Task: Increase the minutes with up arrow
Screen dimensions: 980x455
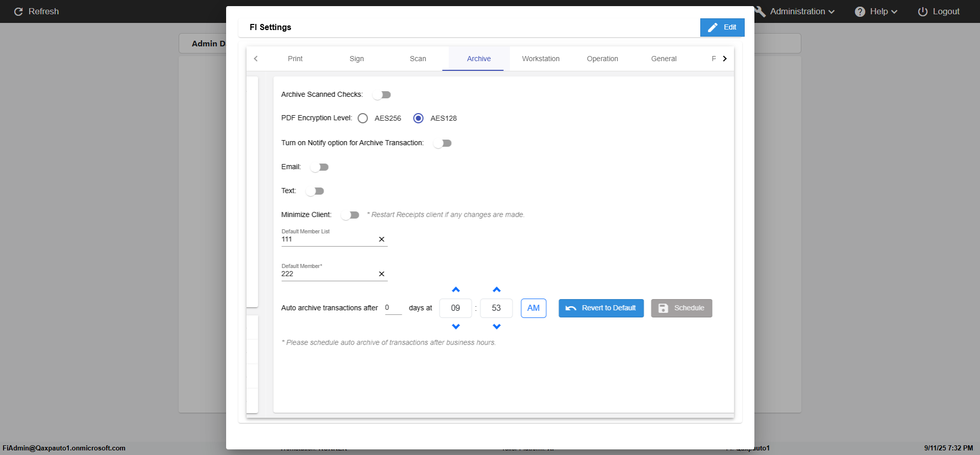Action: pyautogui.click(x=497, y=290)
